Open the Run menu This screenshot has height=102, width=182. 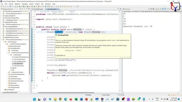coord(42,4)
